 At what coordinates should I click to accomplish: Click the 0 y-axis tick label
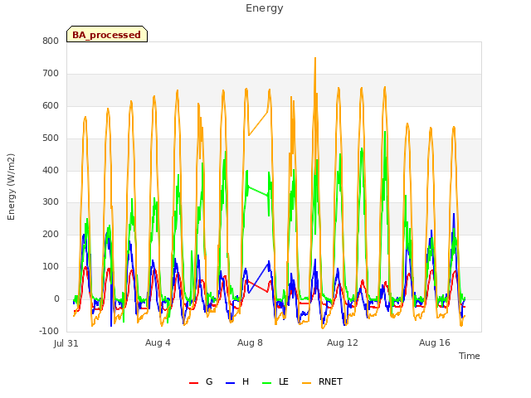(56, 299)
